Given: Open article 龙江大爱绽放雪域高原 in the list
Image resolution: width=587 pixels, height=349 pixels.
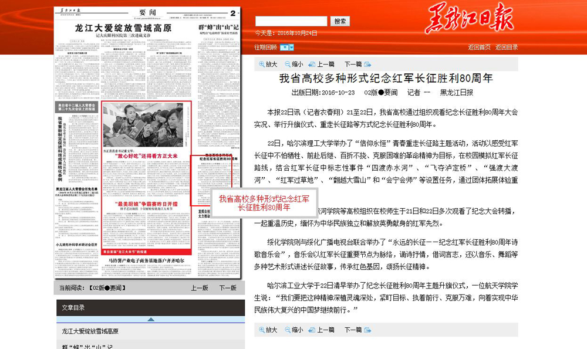Looking at the screenshot, I should click(x=90, y=331).
